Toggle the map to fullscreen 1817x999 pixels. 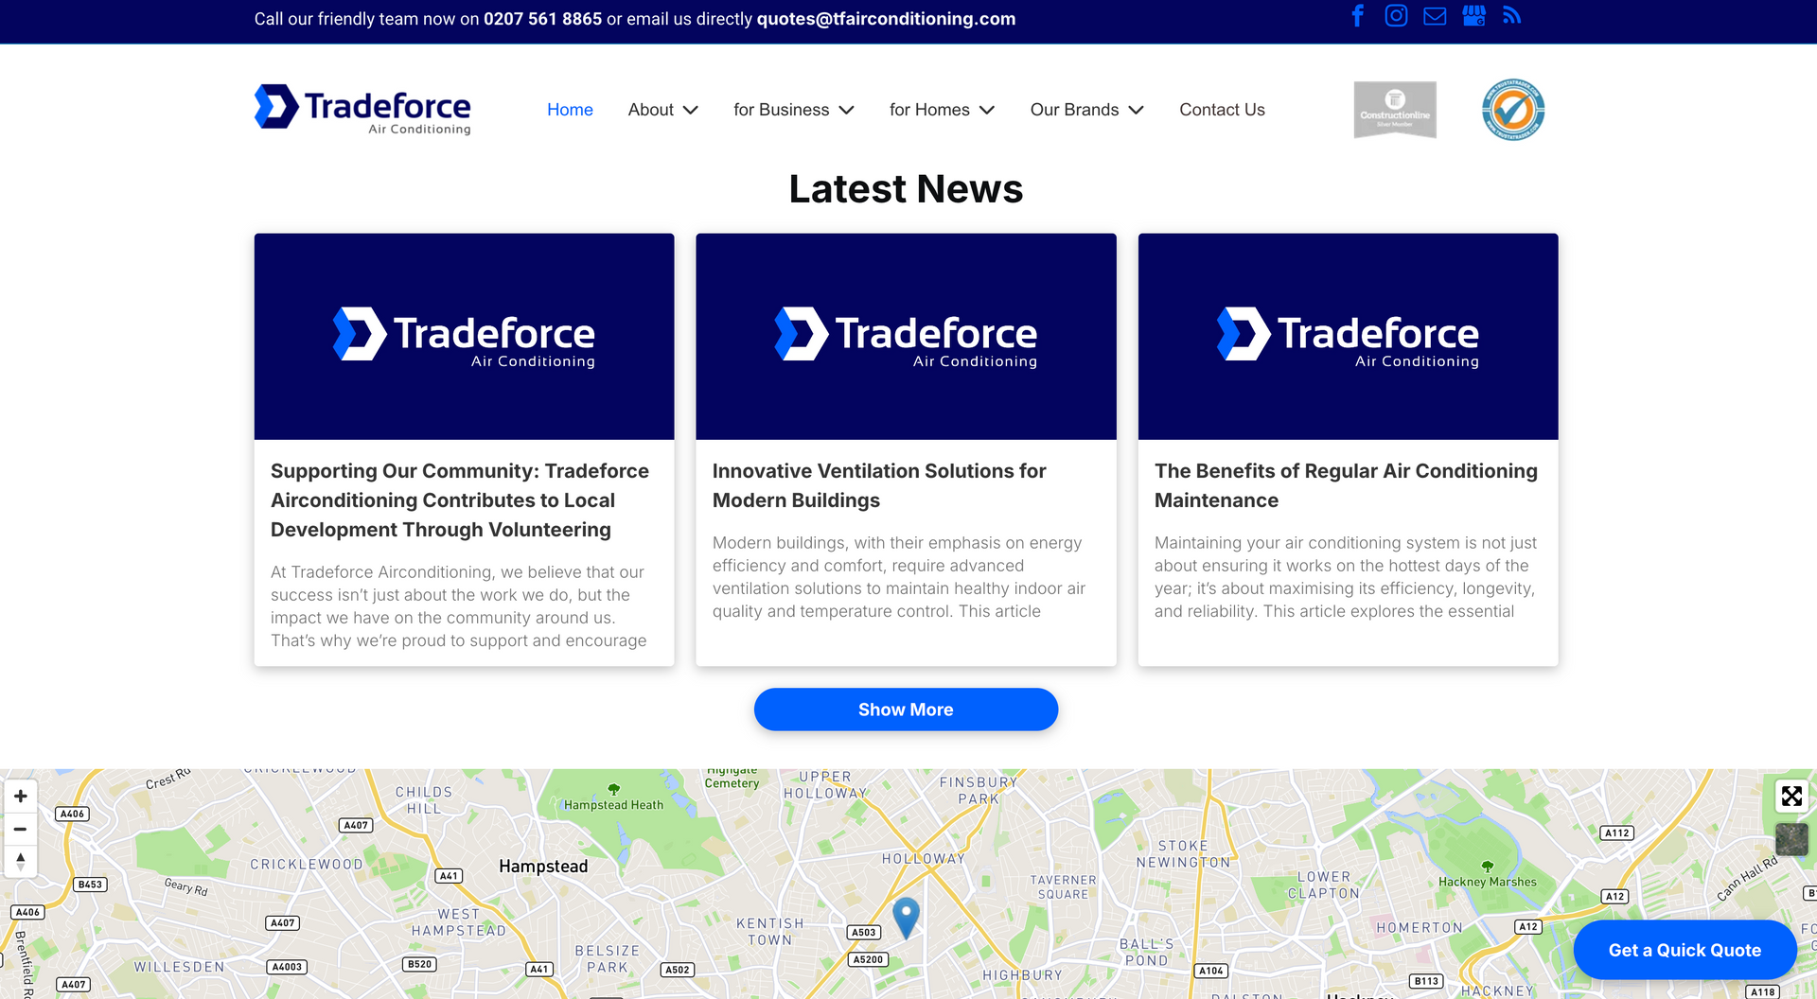click(1791, 797)
